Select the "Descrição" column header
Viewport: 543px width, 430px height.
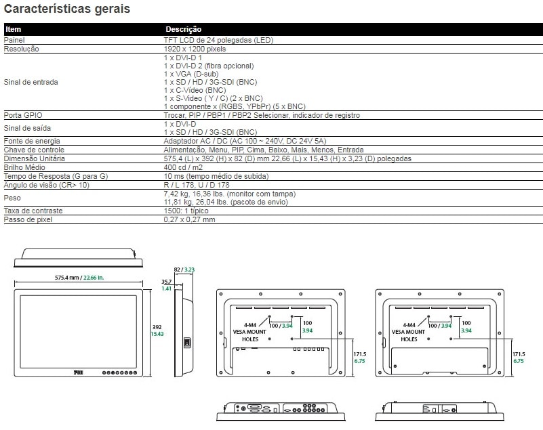[x=183, y=29]
